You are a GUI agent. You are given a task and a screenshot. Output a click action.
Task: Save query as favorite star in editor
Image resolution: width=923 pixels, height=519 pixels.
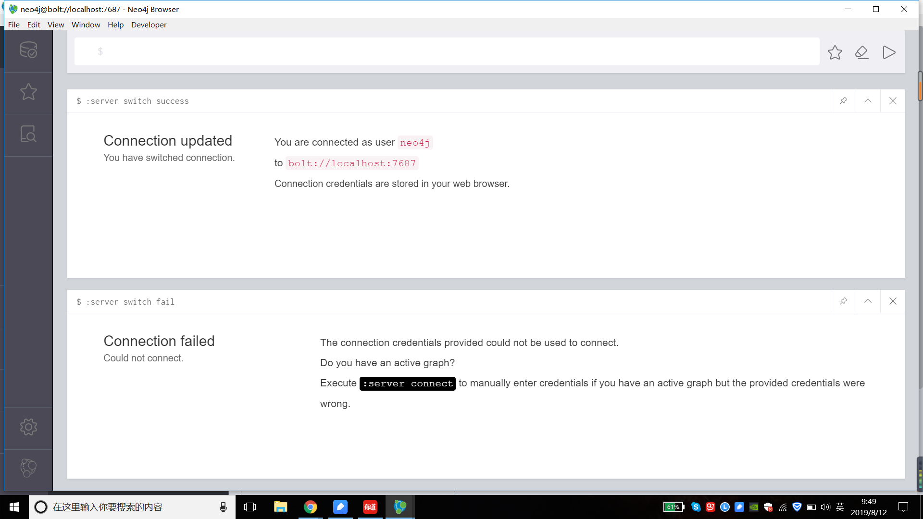coord(835,52)
